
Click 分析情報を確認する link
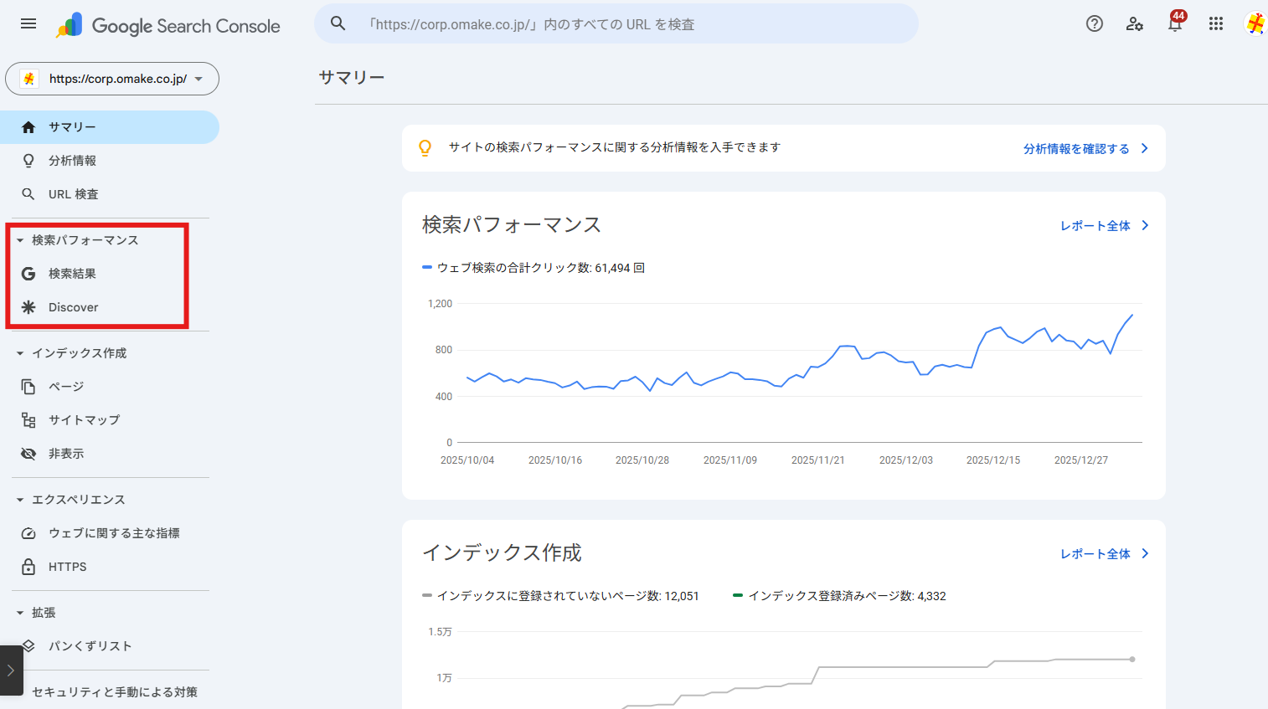click(1085, 149)
